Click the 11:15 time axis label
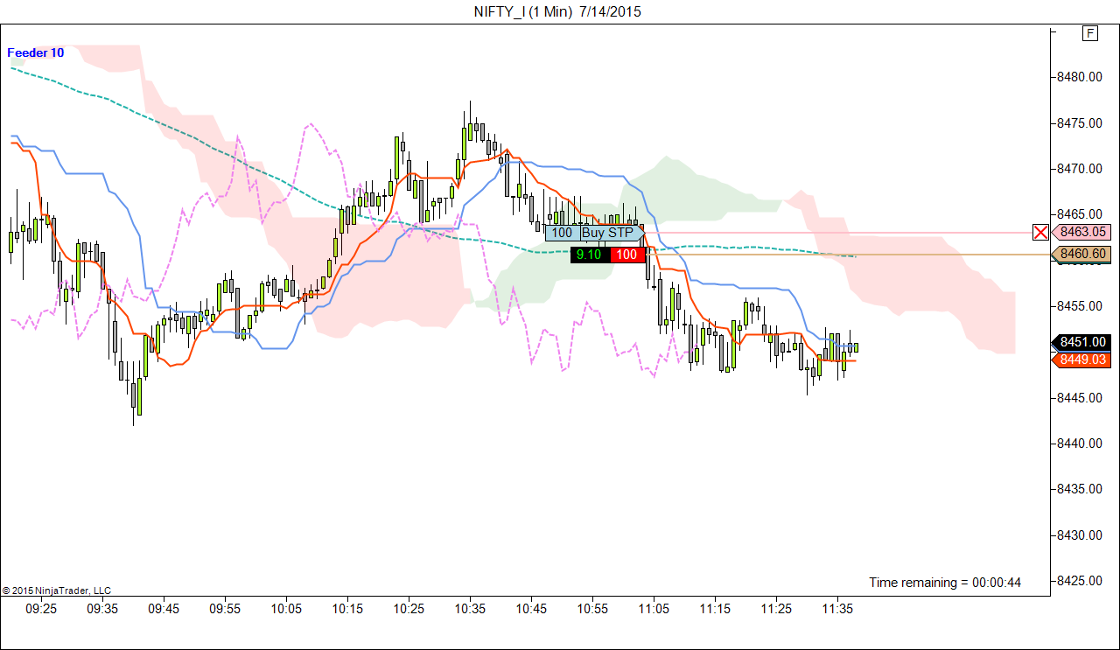The image size is (1120, 650). point(715,608)
